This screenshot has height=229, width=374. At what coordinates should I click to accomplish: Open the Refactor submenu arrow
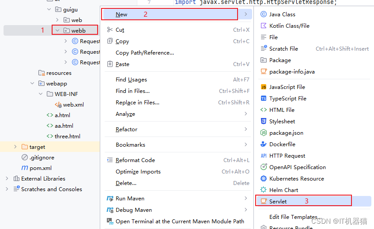[246, 129]
